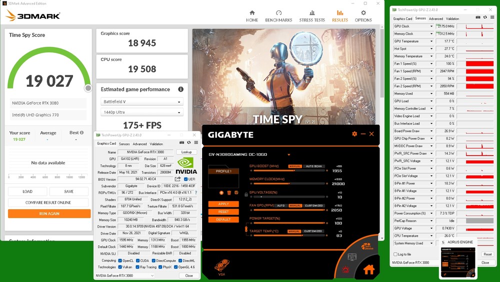The width and height of the screenshot is (500, 282).
Task: Delete profile using trash icon
Action: [x=229, y=193]
